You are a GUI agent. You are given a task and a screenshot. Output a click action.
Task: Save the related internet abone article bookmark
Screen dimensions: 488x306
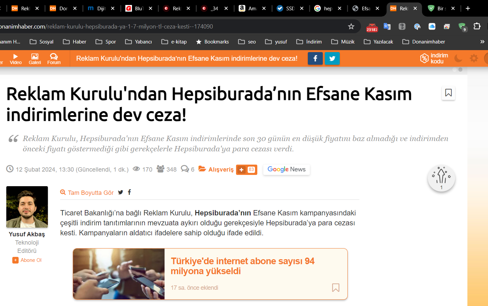coord(335,287)
